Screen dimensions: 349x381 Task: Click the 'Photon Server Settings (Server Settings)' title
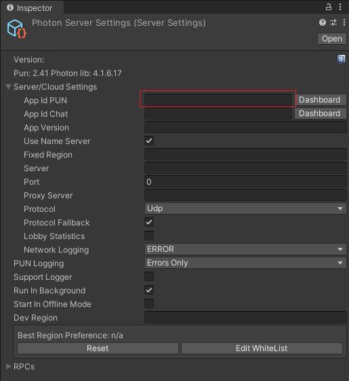(x=119, y=23)
